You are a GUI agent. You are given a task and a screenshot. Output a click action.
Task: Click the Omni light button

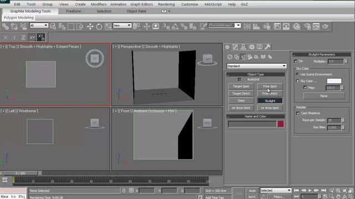pyautogui.click(x=241, y=101)
